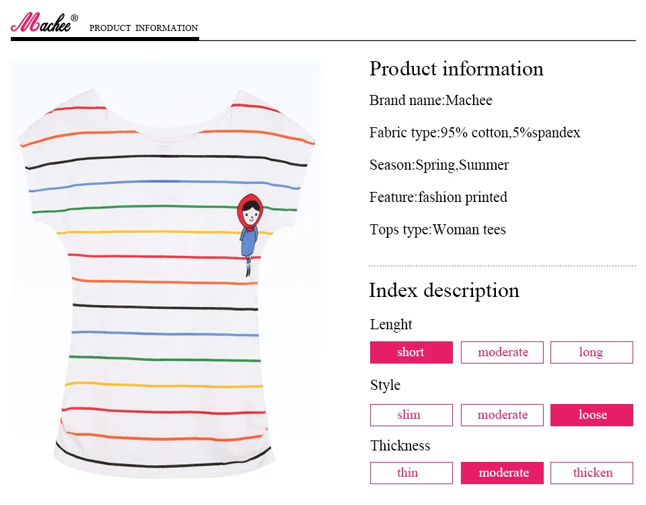The height and width of the screenshot is (505, 646).
Task: Click the red-hooded girl cartoon print
Action: pos(250,234)
